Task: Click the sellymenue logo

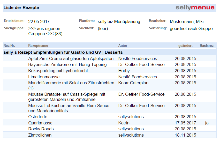Action: pyautogui.click(x=195, y=8)
